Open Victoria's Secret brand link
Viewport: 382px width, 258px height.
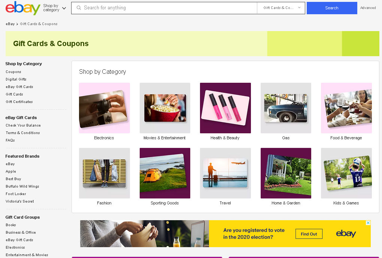pyautogui.click(x=20, y=201)
